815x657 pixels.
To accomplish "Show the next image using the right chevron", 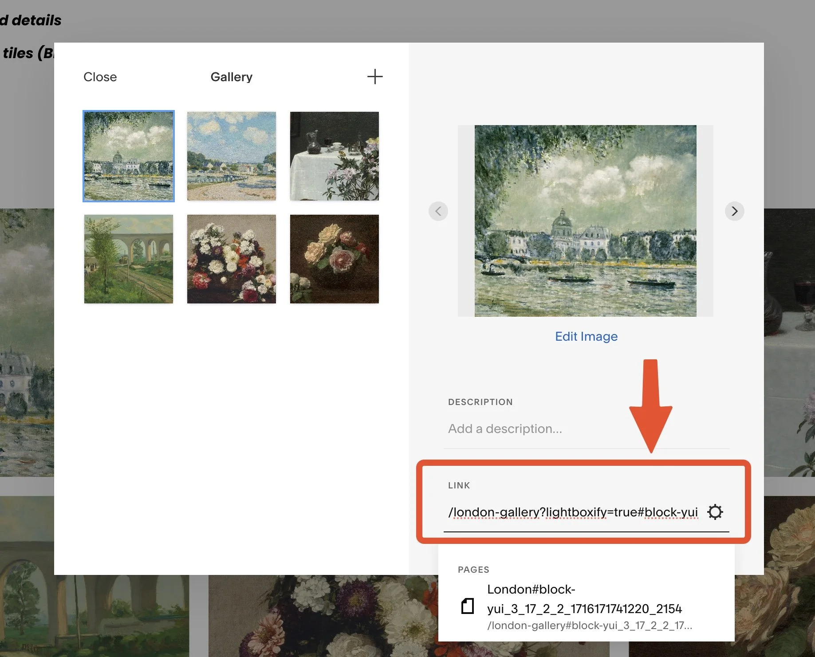I will [x=735, y=211].
